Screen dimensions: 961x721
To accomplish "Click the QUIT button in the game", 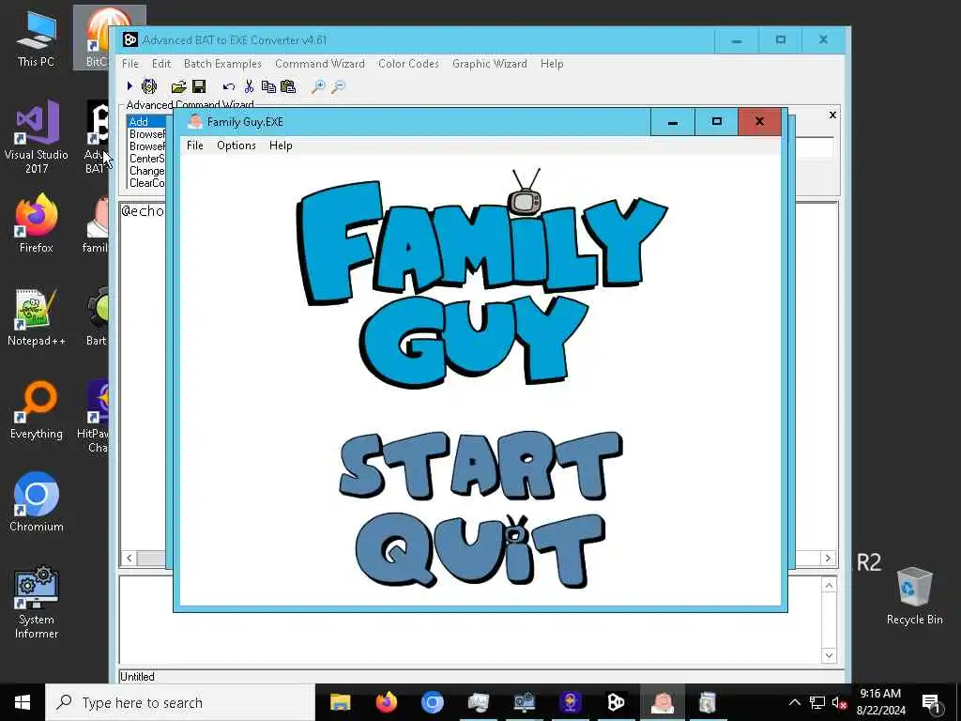I will (480, 550).
